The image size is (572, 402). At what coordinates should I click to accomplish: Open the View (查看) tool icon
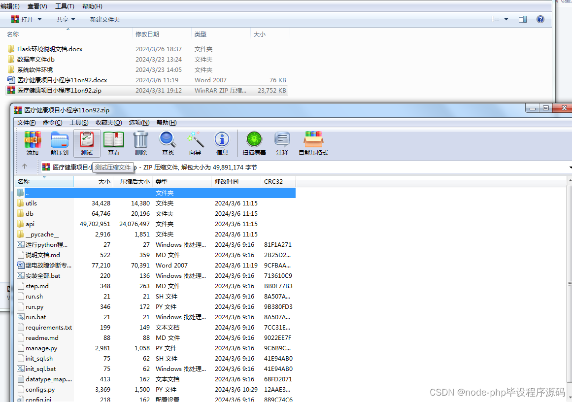pos(113,143)
